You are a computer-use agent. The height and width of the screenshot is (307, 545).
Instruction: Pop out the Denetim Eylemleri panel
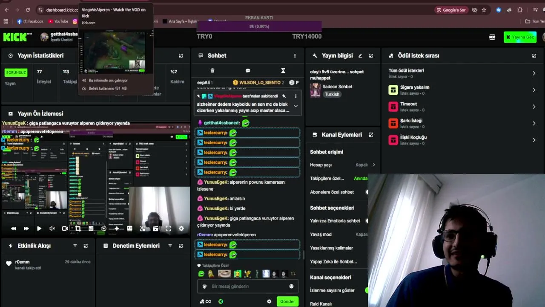tap(181, 246)
